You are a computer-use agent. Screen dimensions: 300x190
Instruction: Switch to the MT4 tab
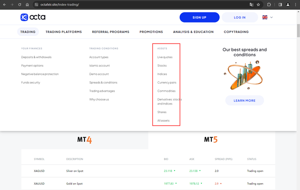click(x=85, y=140)
